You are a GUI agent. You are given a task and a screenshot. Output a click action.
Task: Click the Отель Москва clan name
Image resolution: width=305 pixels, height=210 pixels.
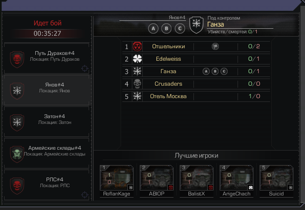(x=168, y=96)
